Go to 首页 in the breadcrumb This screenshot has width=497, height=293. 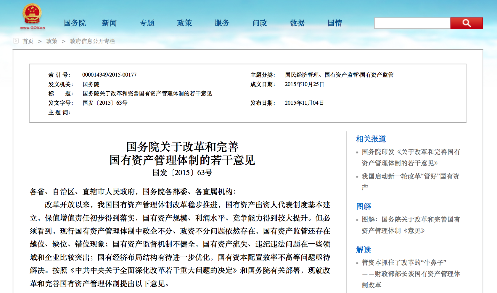point(28,41)
